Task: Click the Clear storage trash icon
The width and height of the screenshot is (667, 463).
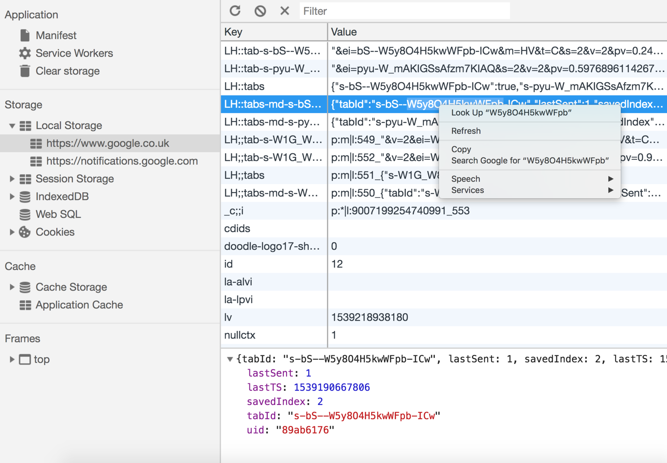Action: click(x=25, y=71)
